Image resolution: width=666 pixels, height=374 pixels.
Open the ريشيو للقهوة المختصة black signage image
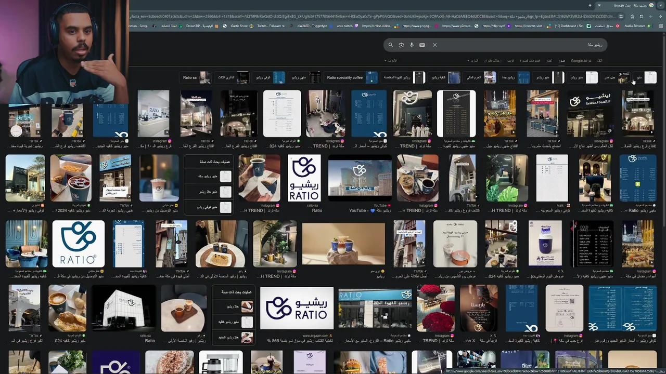[x=590, y=114]
